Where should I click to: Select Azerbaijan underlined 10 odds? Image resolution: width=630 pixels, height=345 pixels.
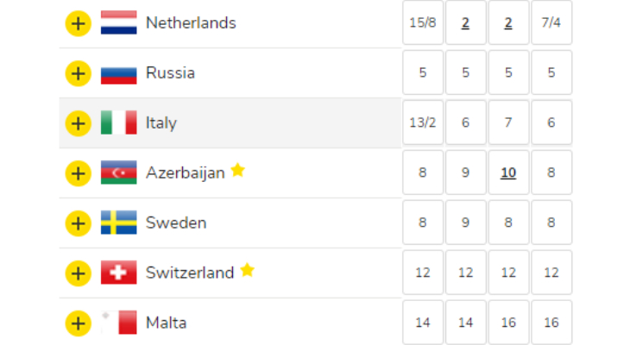point(508,172)
